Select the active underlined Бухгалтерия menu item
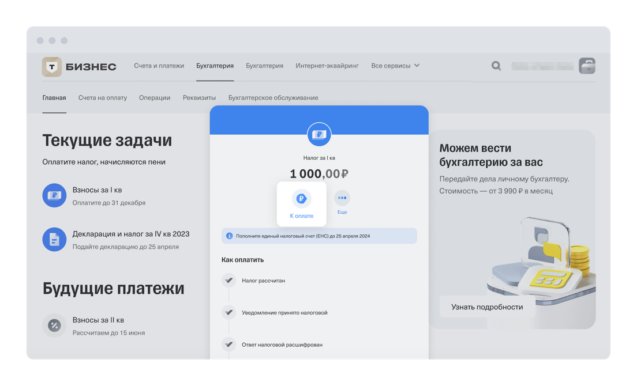Screen dimensions: 637x386 pos(215,66)
